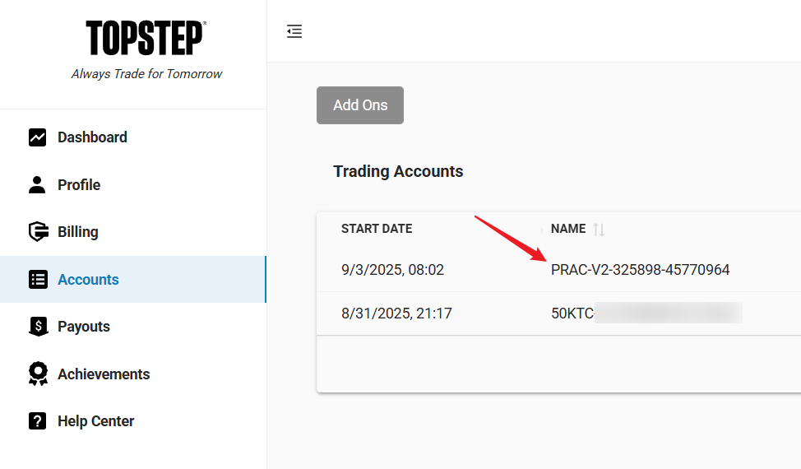
Task: Go to the Payouts page
Action: 84,327
